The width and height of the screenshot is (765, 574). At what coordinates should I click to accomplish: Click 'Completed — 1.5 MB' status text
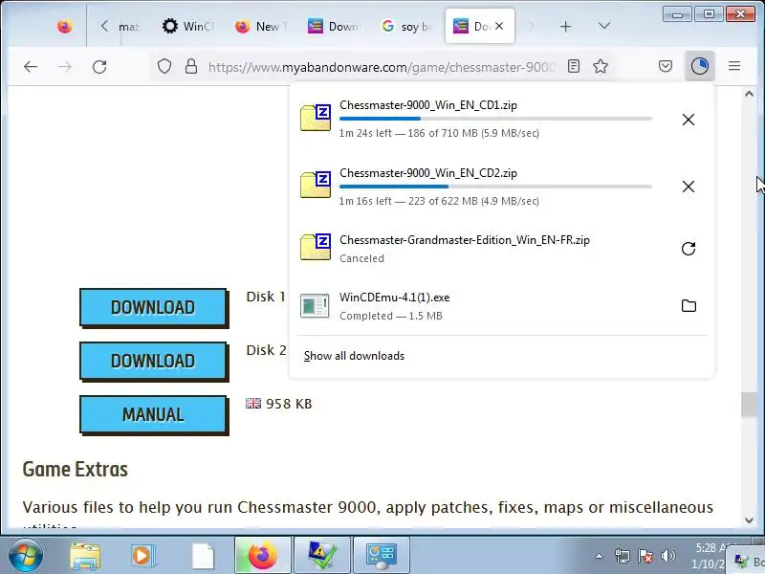pyautogui.click(x=391, y=316)
